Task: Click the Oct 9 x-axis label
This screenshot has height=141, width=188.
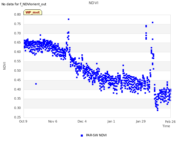Action: [23, 121]
